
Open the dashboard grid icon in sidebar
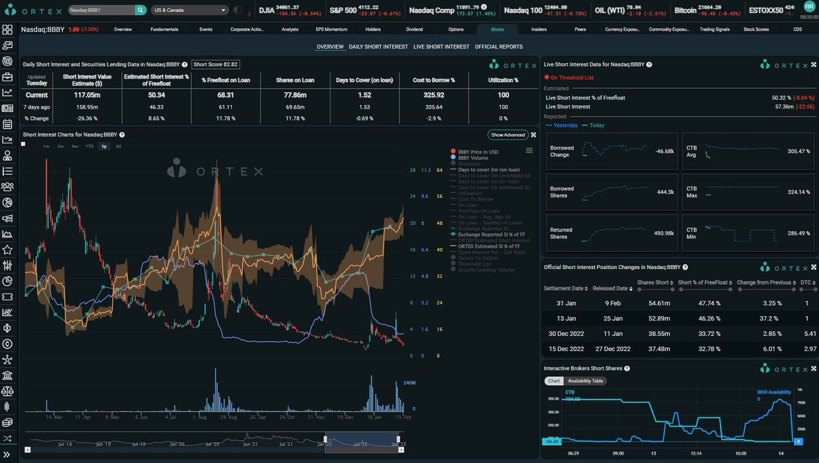(x=8, y=30)
